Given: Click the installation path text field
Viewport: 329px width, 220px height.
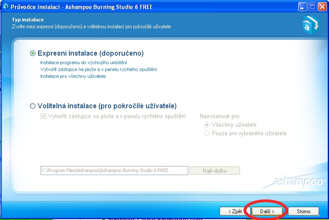Looking at the screenshot, I should tap(114, 171).
